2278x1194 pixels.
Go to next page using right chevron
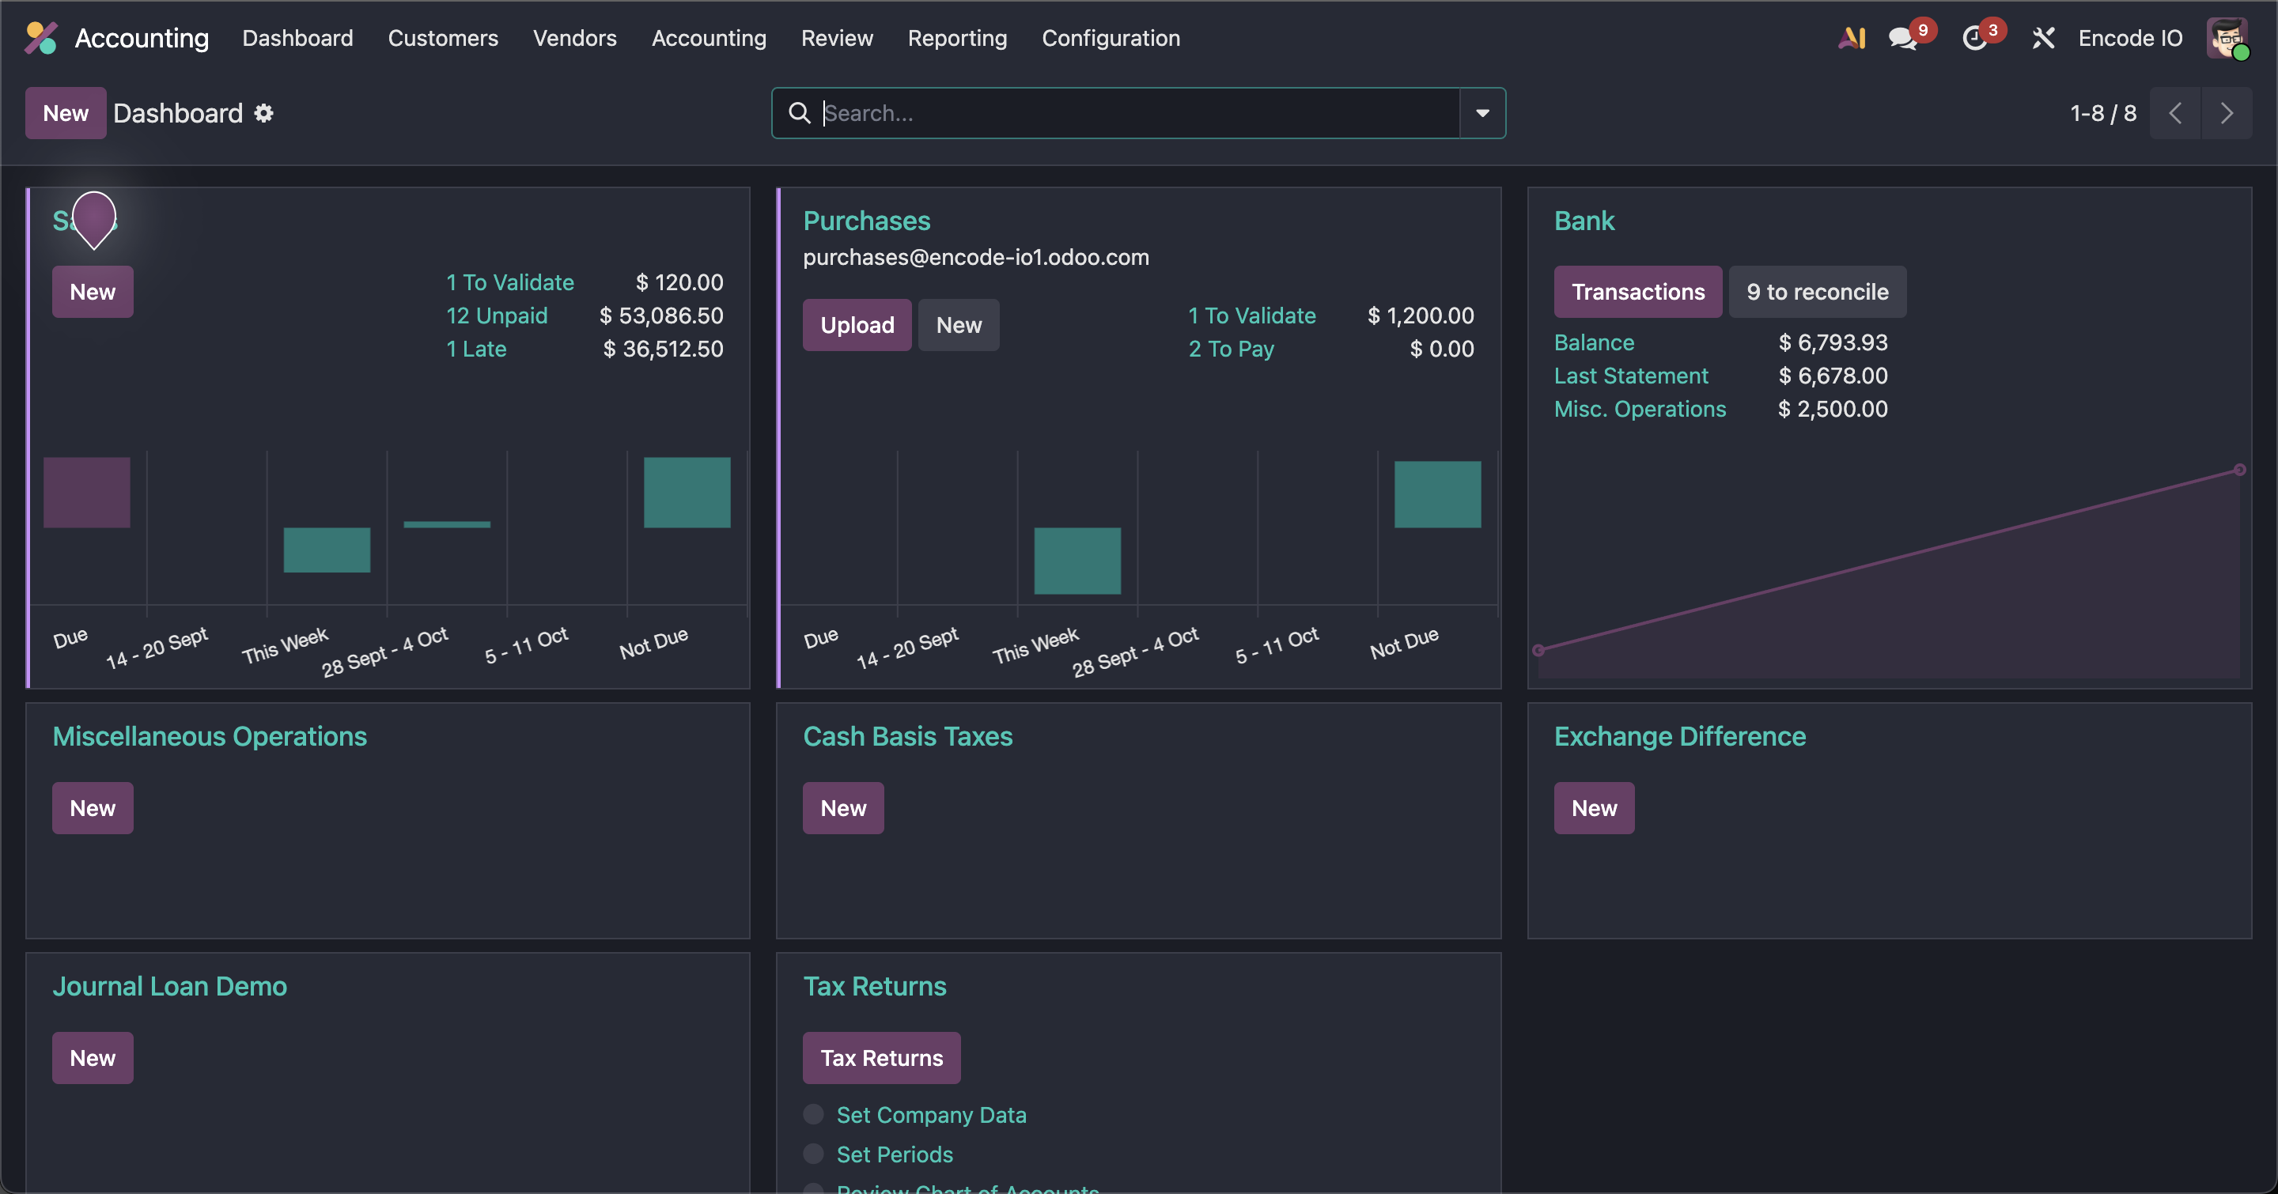[x=2226, y=113]
